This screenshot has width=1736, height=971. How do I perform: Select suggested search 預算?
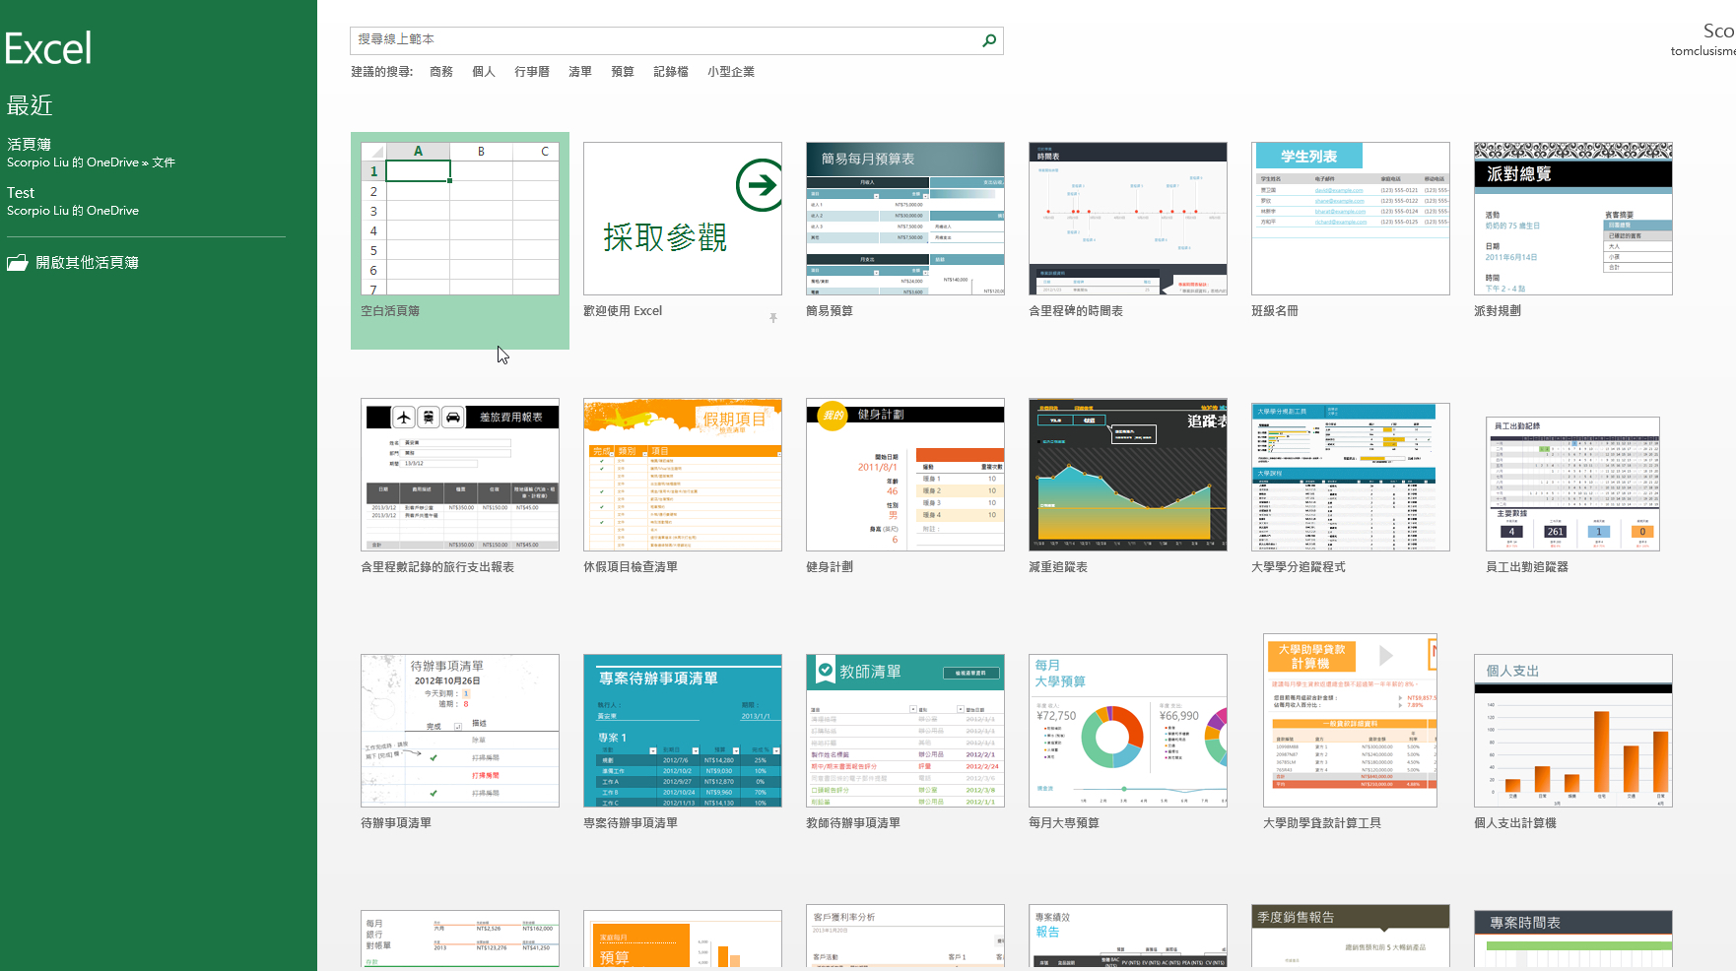623,72
